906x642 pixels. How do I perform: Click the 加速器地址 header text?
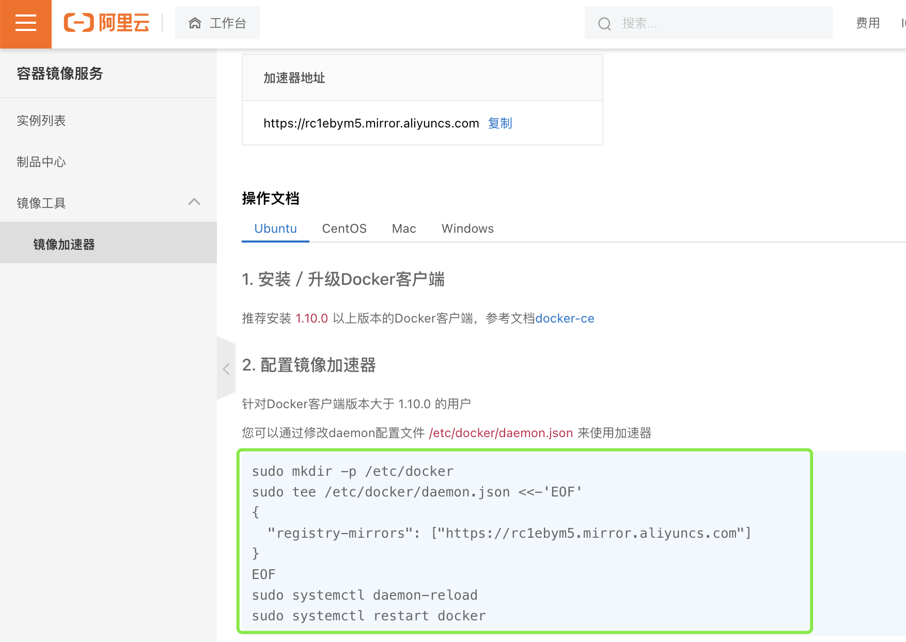(294, 78)
